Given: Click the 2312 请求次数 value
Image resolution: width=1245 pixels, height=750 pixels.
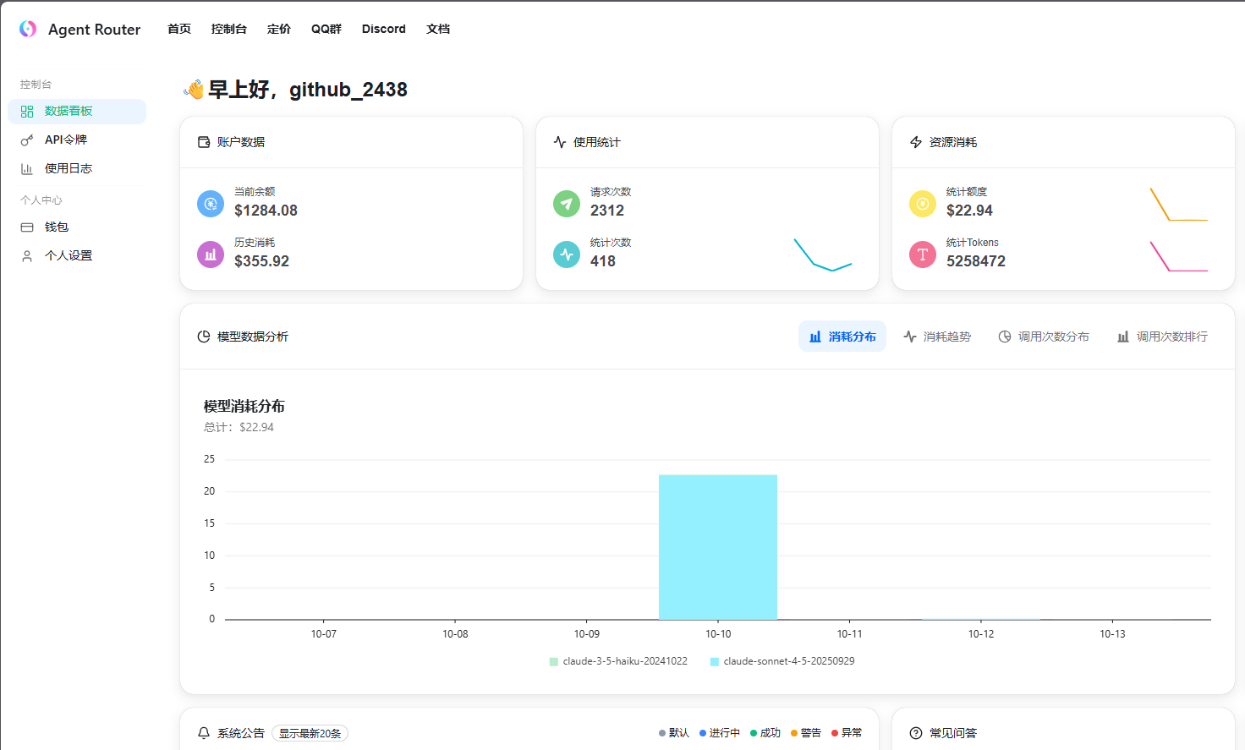Looking at the screenshot, I should [607, 211].
